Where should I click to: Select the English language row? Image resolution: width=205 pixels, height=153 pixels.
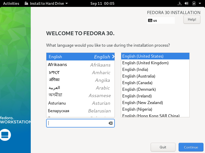click(80, 57)
